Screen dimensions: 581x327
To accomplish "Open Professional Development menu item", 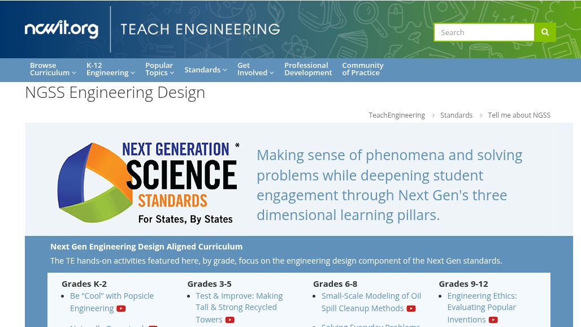I will pyautogui.click(x=308, y=69).
